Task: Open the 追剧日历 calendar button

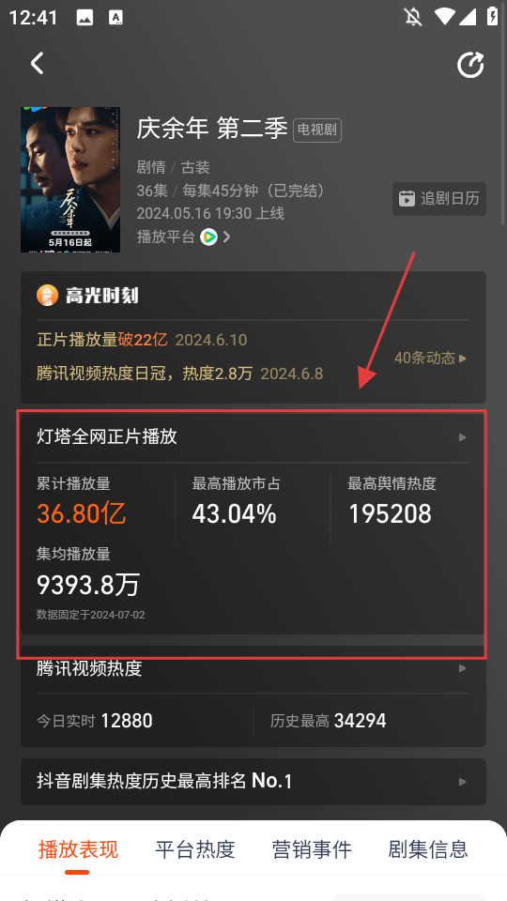Action: pyautogui.click(x=439, y=199)
